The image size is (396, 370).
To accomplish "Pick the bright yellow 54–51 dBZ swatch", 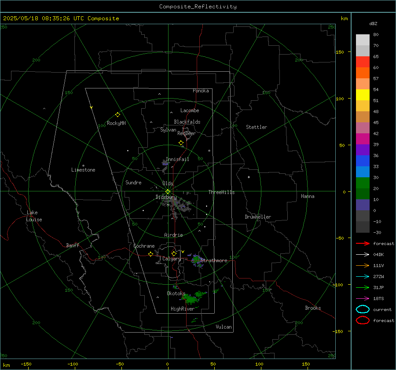I will click(363, 95).
